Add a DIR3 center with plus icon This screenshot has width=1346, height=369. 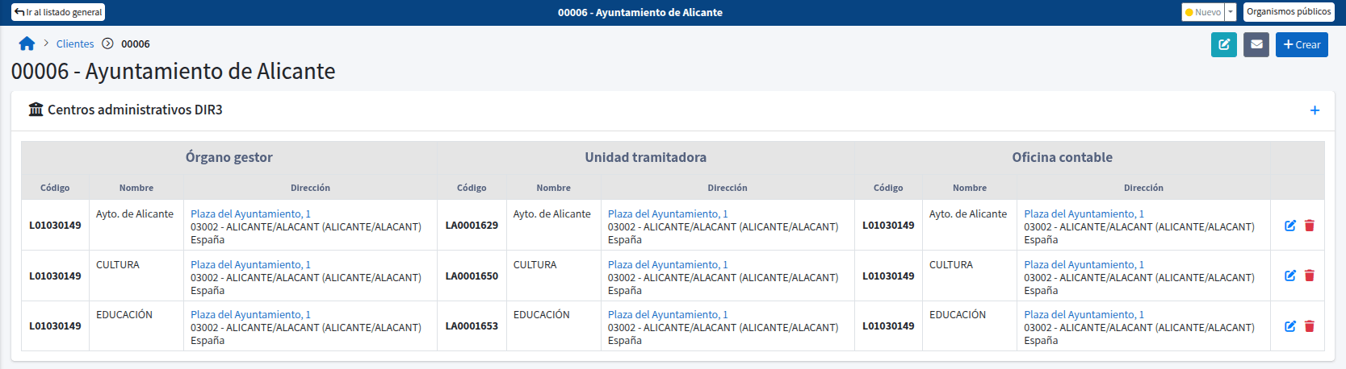point(1315,110)
